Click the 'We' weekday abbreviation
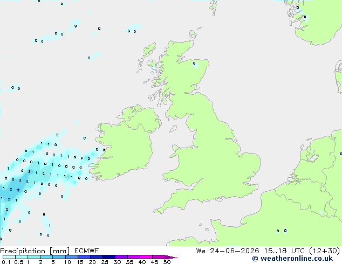The image size is (342, 264). pos(201,251)
